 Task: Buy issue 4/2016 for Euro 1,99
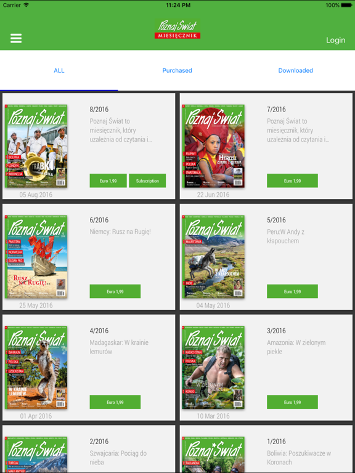click(x=115, y=402)
